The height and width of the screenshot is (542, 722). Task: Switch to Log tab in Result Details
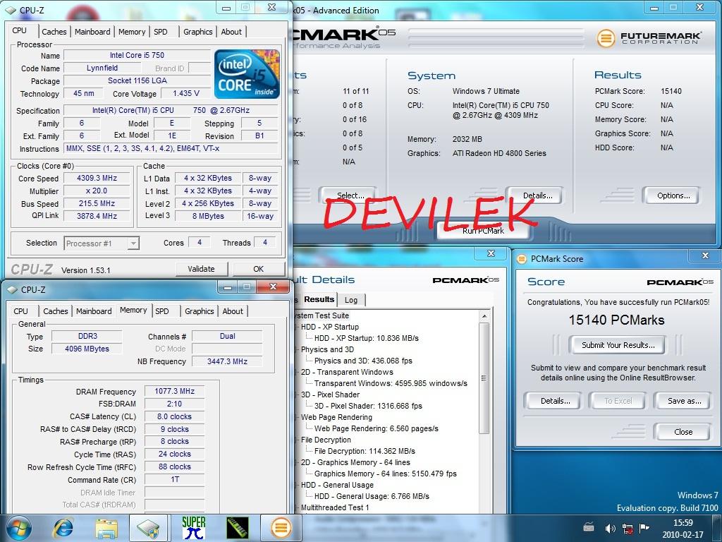tap(351, 300)
